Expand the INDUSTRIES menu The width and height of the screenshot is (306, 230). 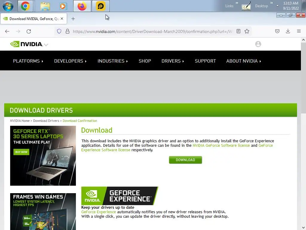tap(113, 61)
